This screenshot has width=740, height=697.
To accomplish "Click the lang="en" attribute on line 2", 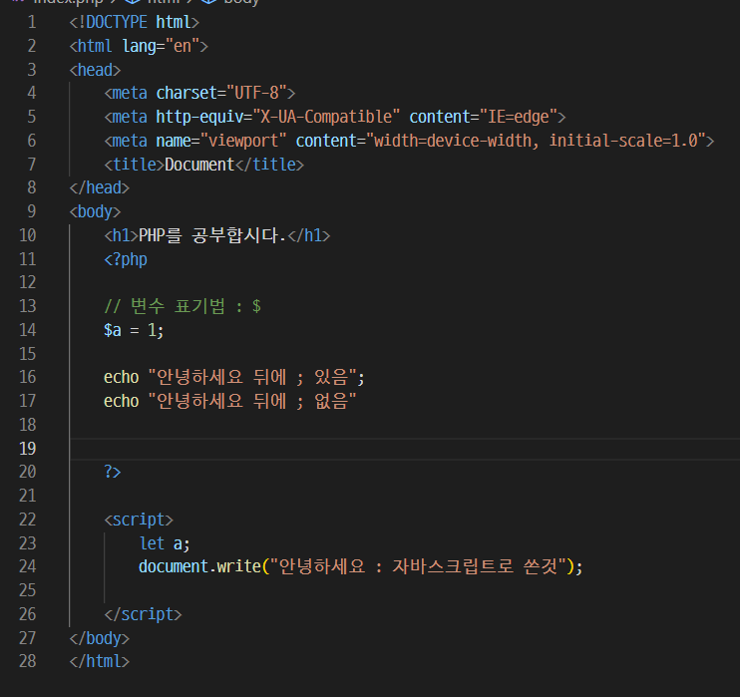I will [x=161, y=46].
